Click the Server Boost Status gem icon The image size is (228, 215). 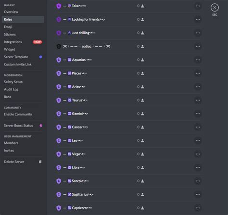click(x=41, y=126)
